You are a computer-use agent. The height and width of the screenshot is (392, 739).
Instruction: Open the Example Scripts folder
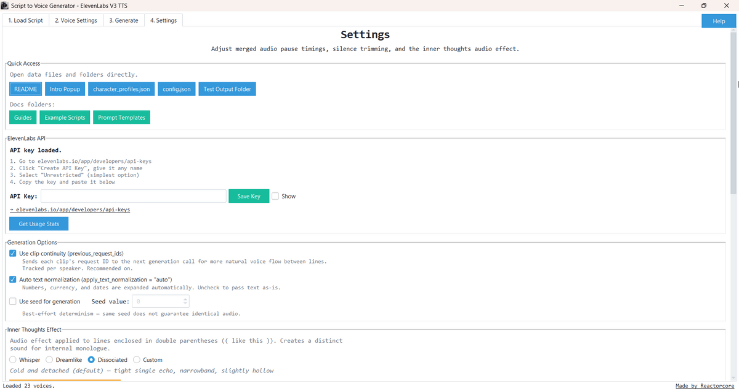pyautogui.click(x=65, y=117)
